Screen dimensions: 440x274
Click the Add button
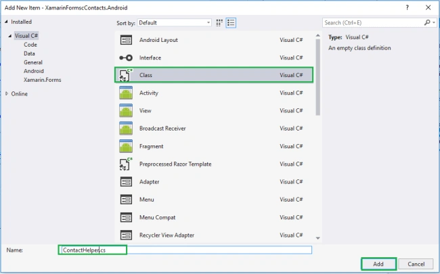378,264
